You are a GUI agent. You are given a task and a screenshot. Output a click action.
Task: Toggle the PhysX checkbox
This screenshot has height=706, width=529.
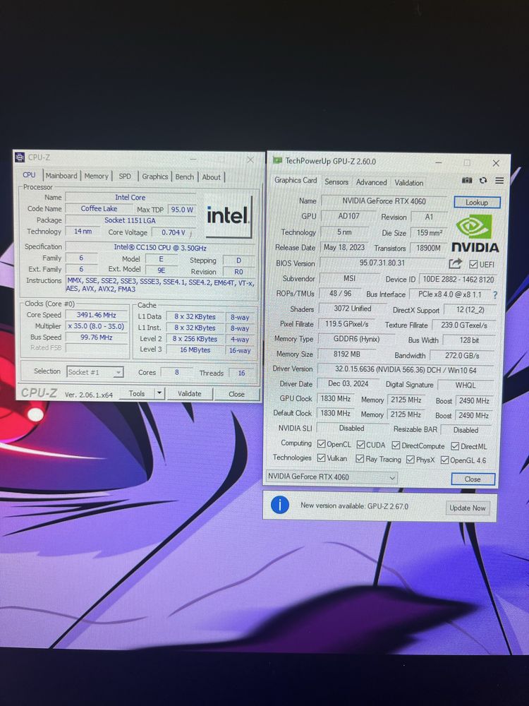point(411,460)
